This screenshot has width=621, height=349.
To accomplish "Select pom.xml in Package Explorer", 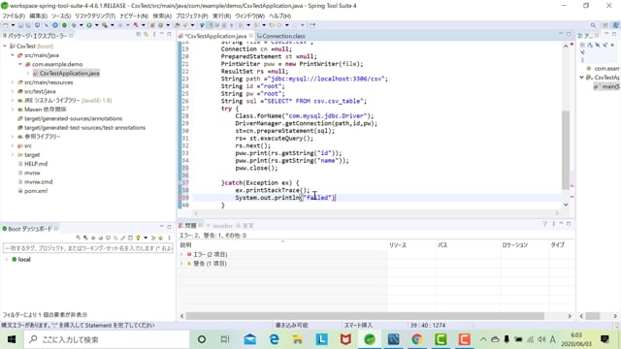I will 36,191.
